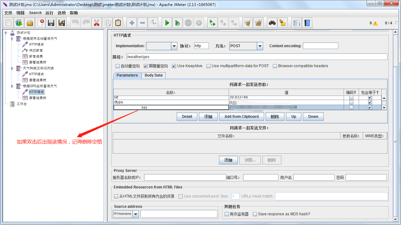Open the 方法 POST dropdown
This screenshot has height=225, width=401.
click(260, 46)
